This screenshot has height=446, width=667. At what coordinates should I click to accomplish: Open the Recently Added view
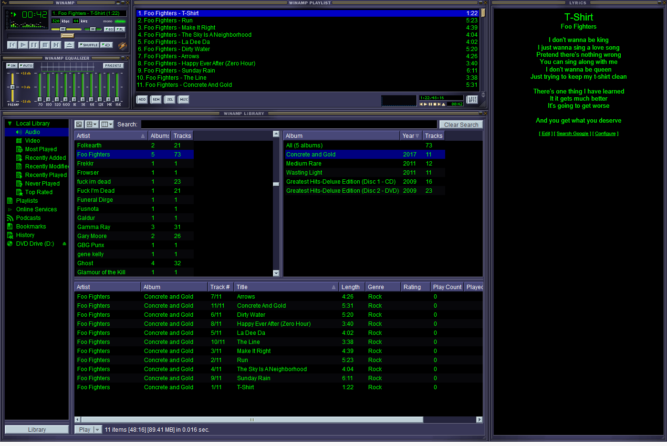tap(45, 158)
